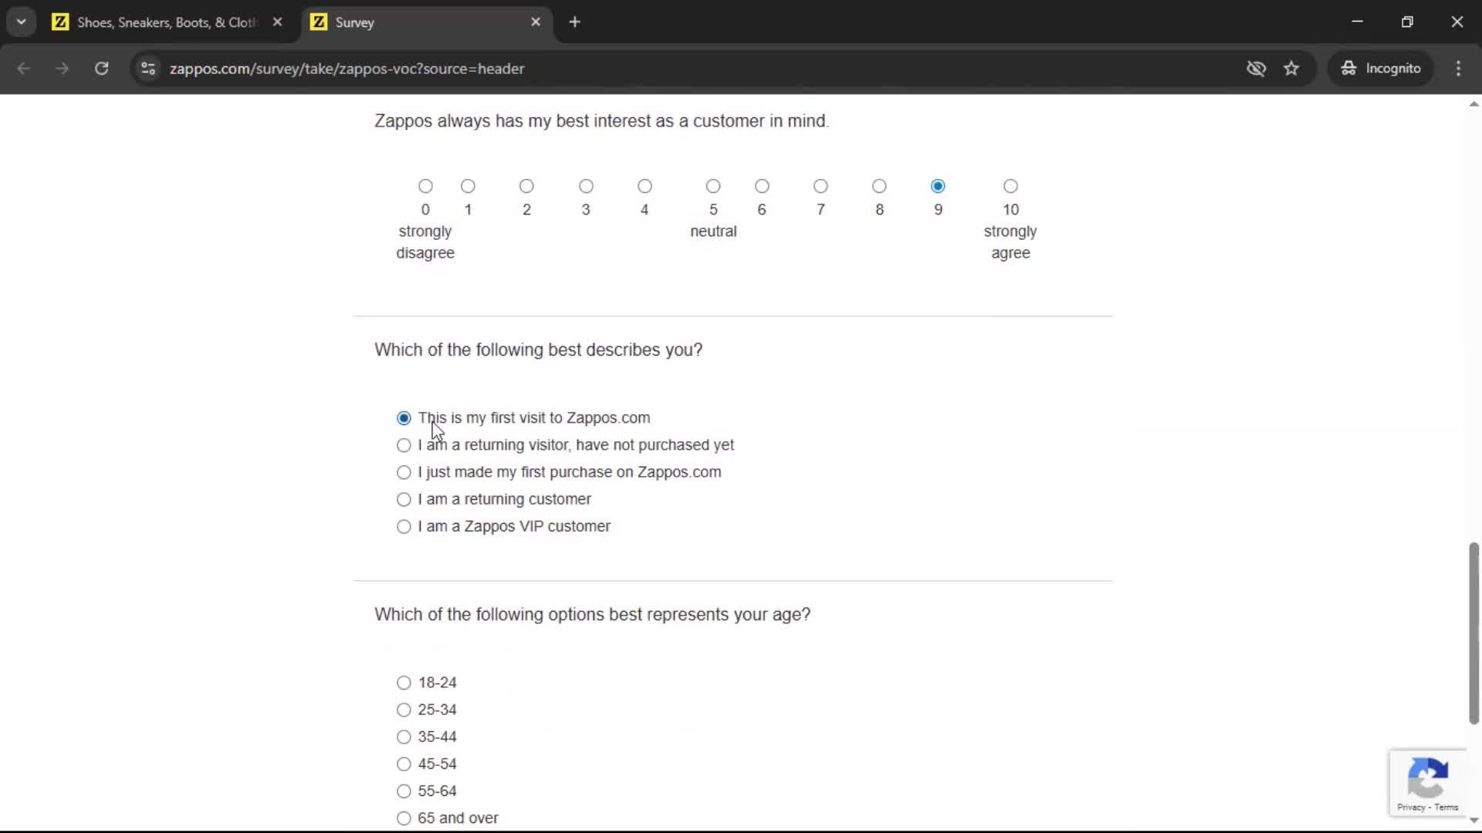The width and height of the screenshot is (1482, 833).
Task: Select age range 18-24
Action: [x=404, y=683]
